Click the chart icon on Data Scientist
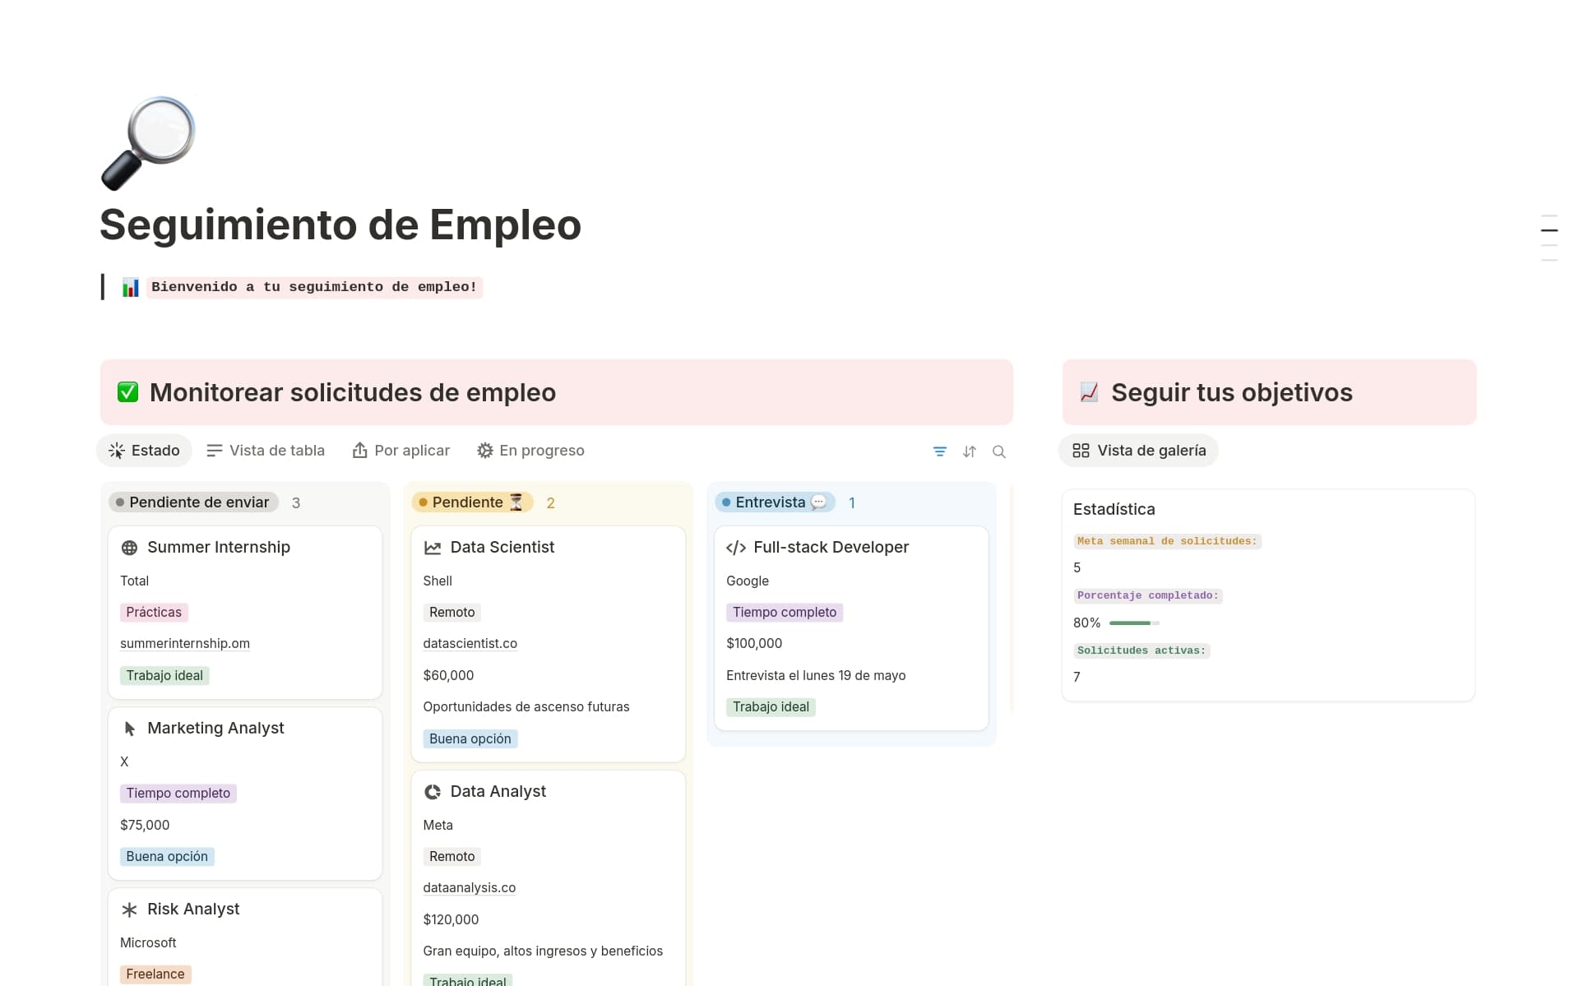The image size is (1579, 986). point(433,548)
